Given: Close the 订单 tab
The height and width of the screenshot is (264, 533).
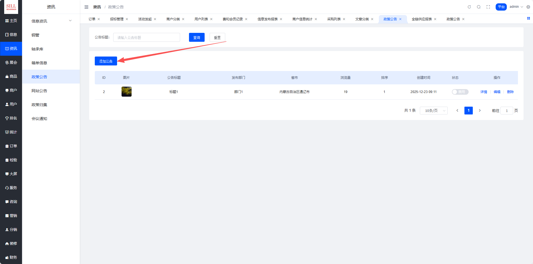Looking at the screenshot, I should pos(99,19).
